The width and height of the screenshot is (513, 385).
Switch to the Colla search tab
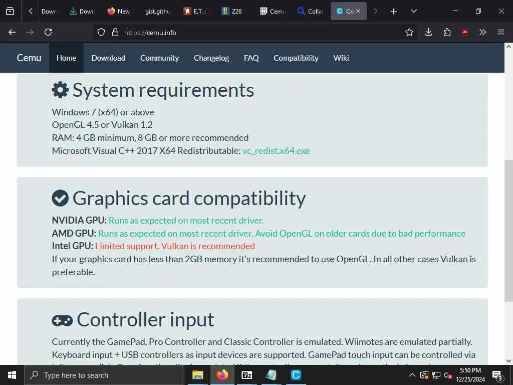[x=310, y=12]
